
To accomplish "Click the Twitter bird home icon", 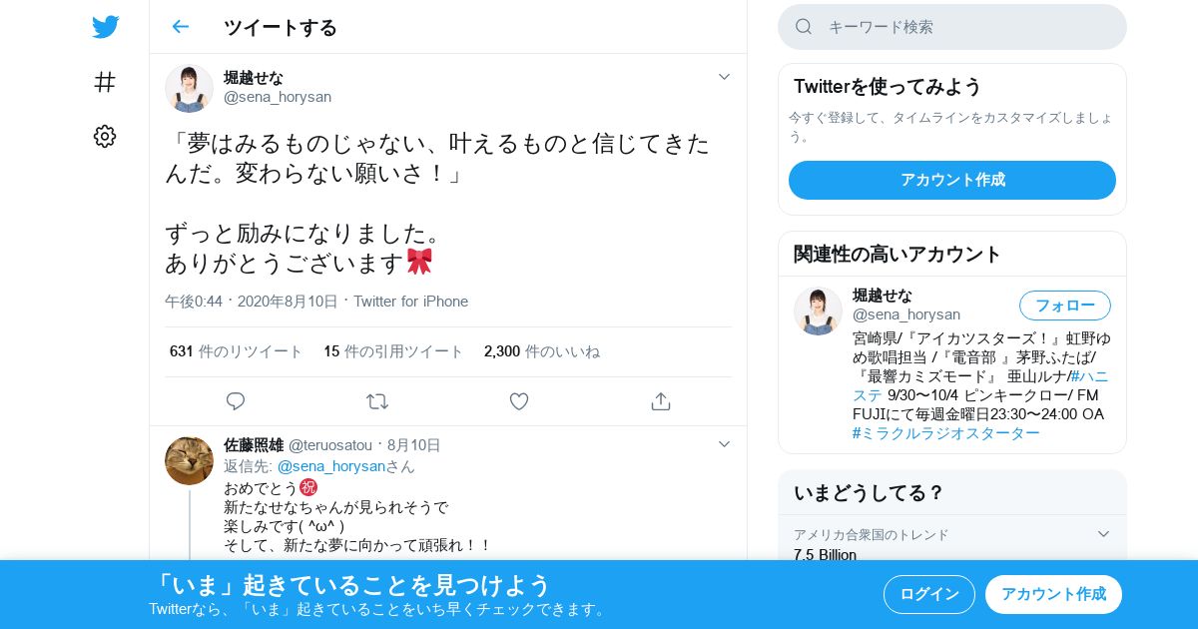I will pyautogui.click(x=105, y=27).
